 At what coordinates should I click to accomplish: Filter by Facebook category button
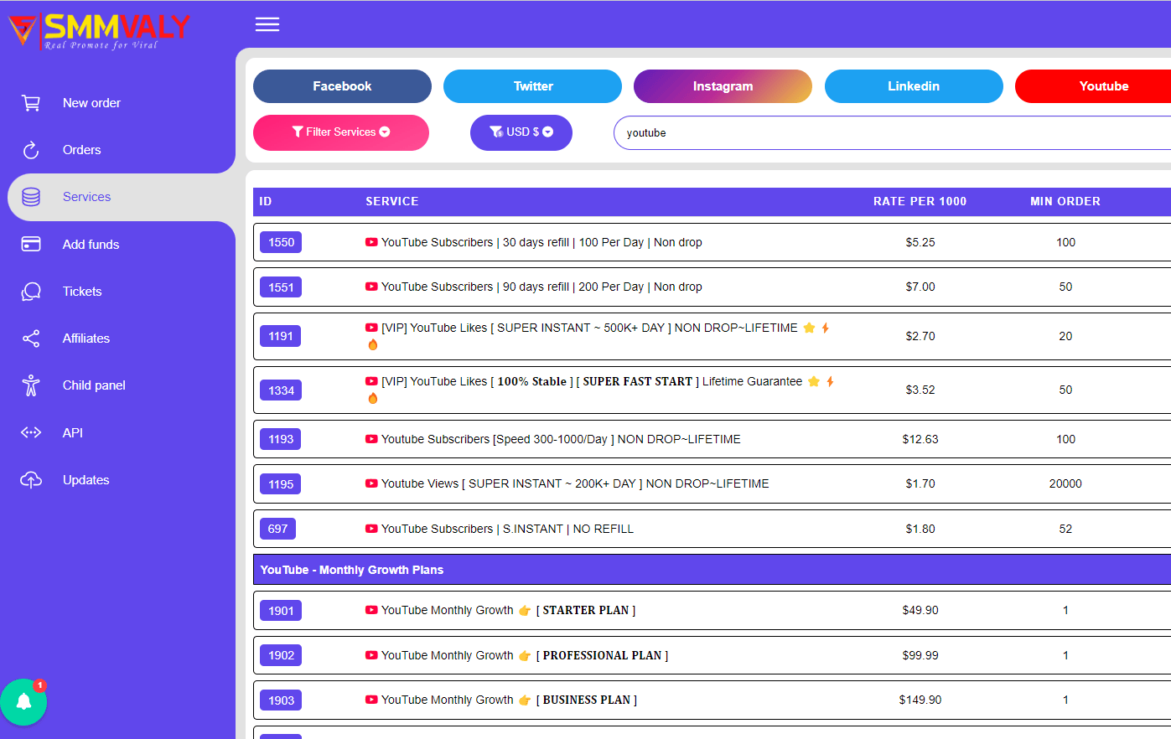[x=342, y=86]
